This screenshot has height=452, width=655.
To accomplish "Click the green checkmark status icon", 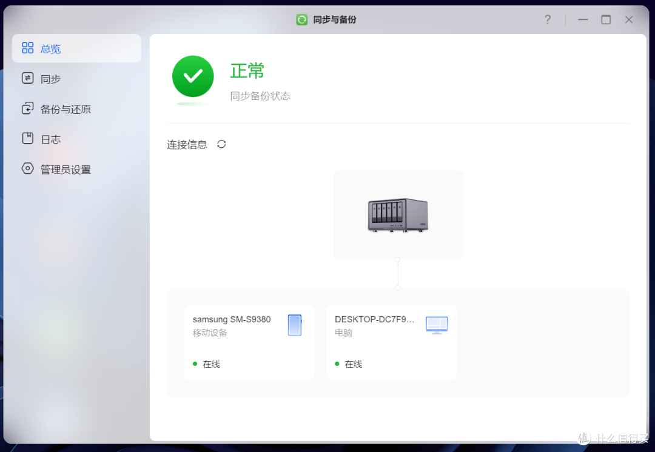I will pyautogui.click(x=193, y=76).
